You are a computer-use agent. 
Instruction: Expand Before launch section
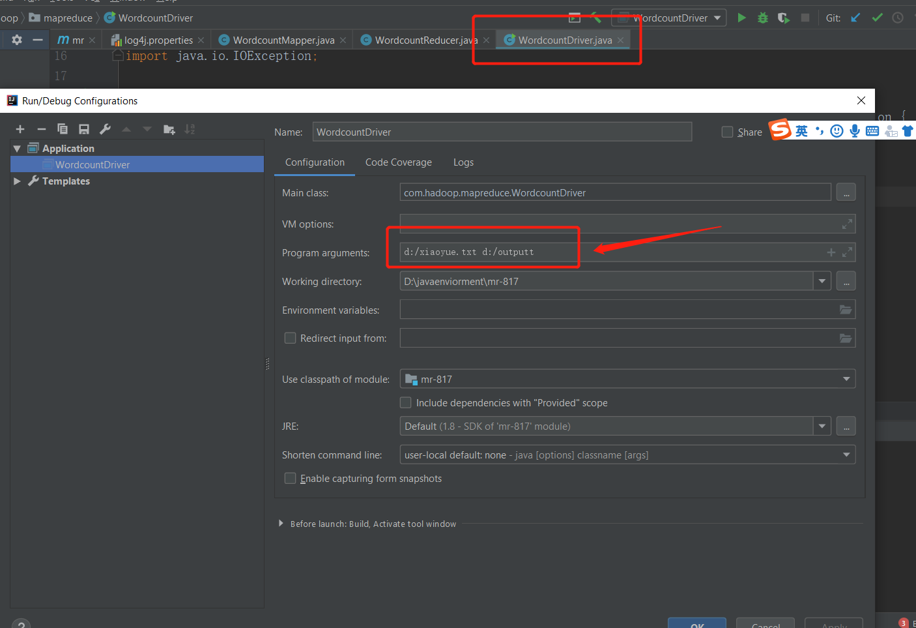coord(281,524)
